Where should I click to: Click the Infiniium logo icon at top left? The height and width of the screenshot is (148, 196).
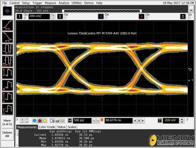[x=7, y=11]
